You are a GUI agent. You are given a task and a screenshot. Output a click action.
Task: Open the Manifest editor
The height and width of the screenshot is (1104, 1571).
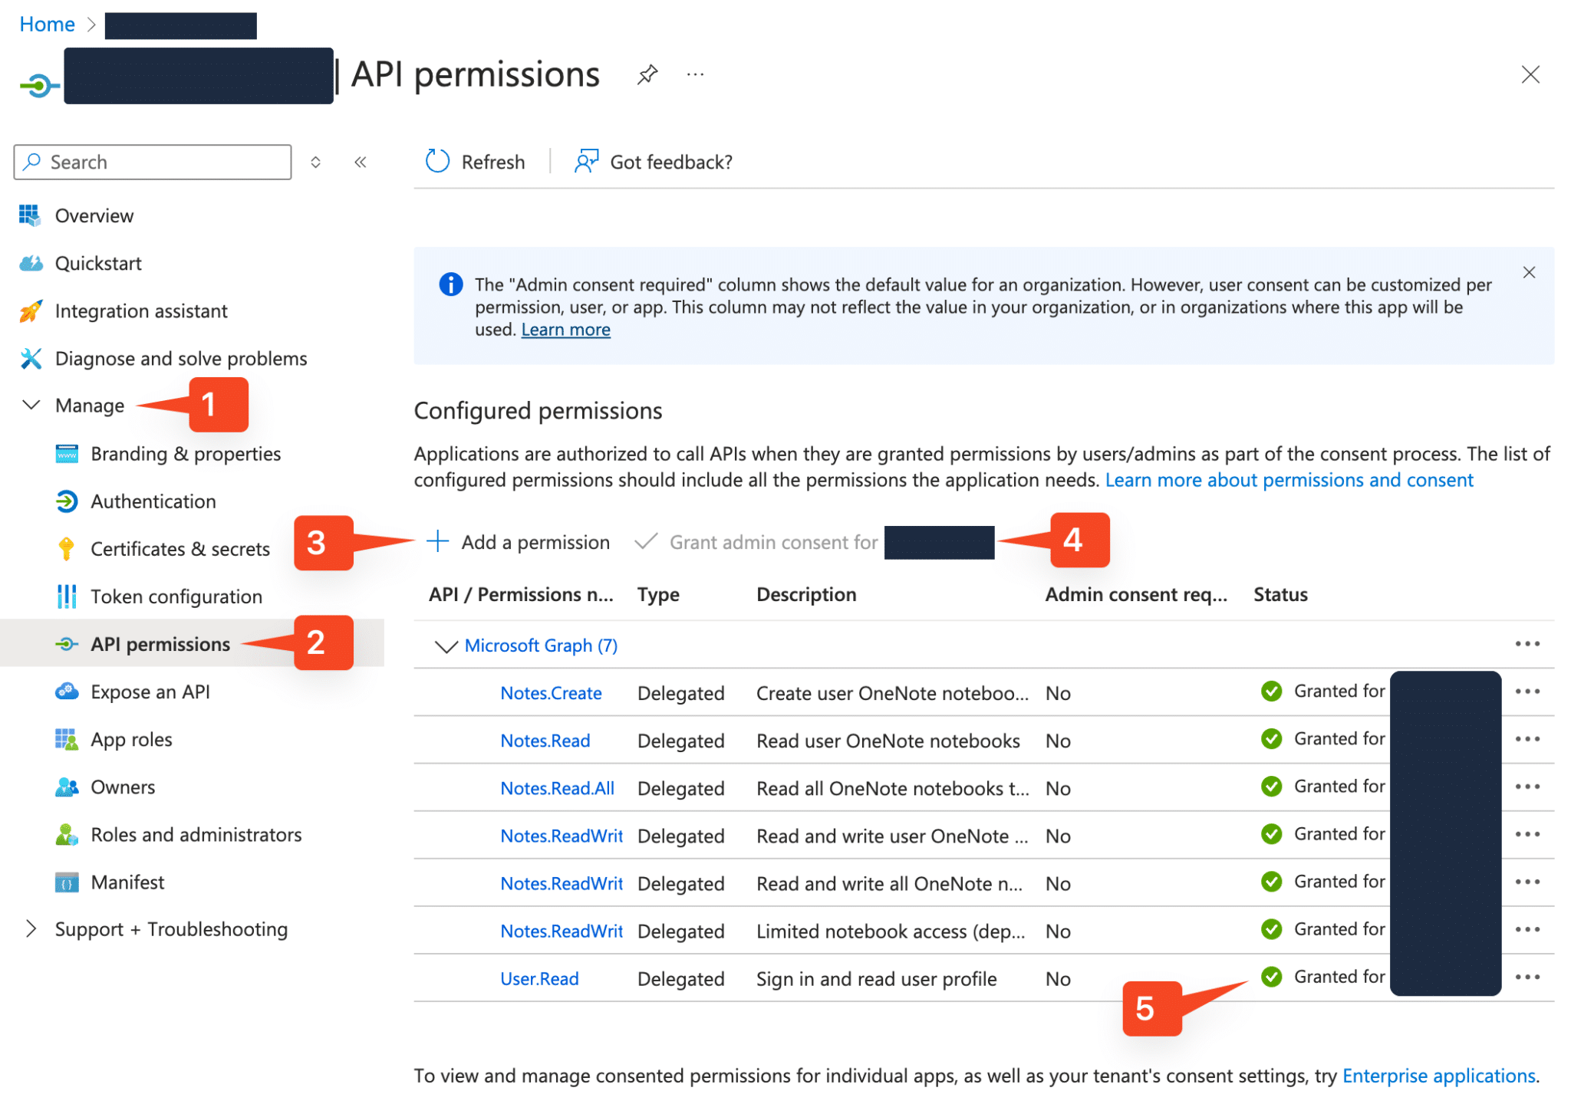pyautogui.click(x=127, y=882)
